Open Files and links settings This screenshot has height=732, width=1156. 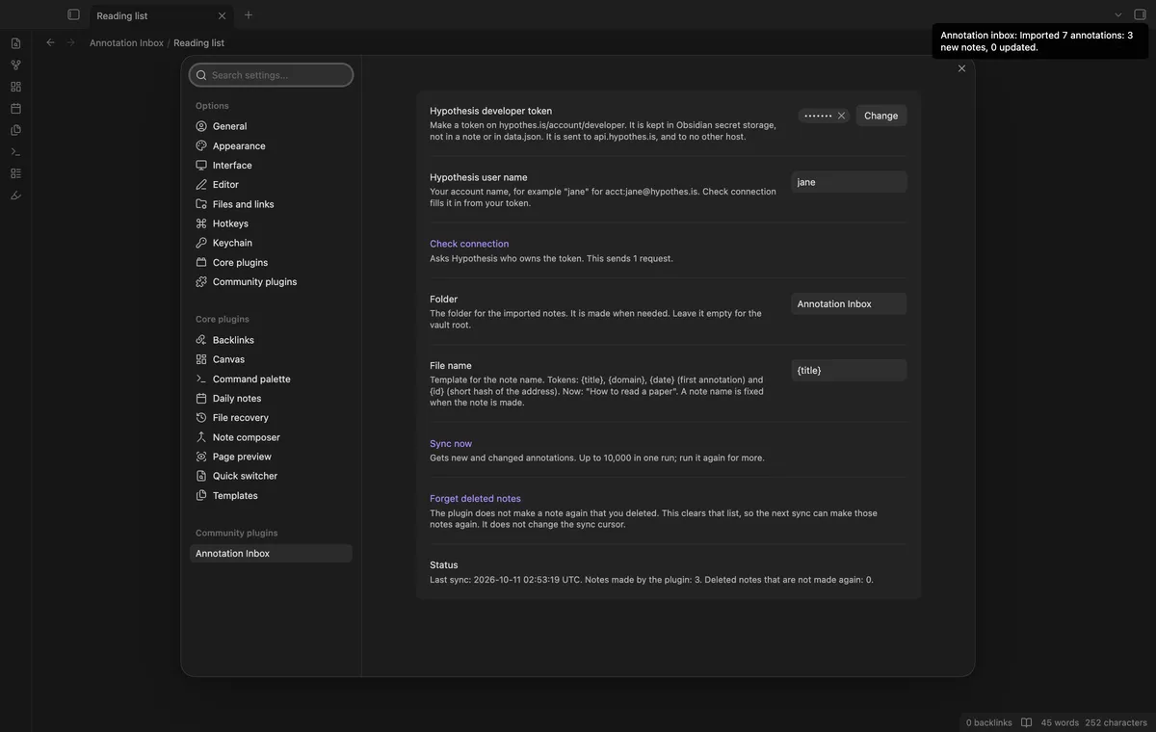tap(272, 204)
